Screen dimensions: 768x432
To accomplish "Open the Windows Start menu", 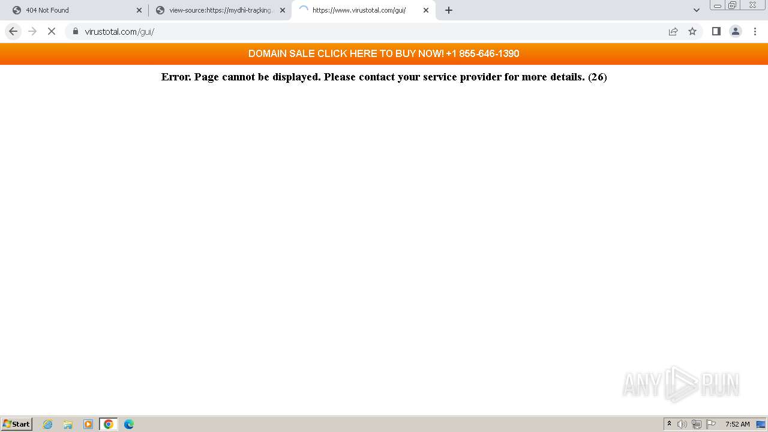I will click(17, 424).
